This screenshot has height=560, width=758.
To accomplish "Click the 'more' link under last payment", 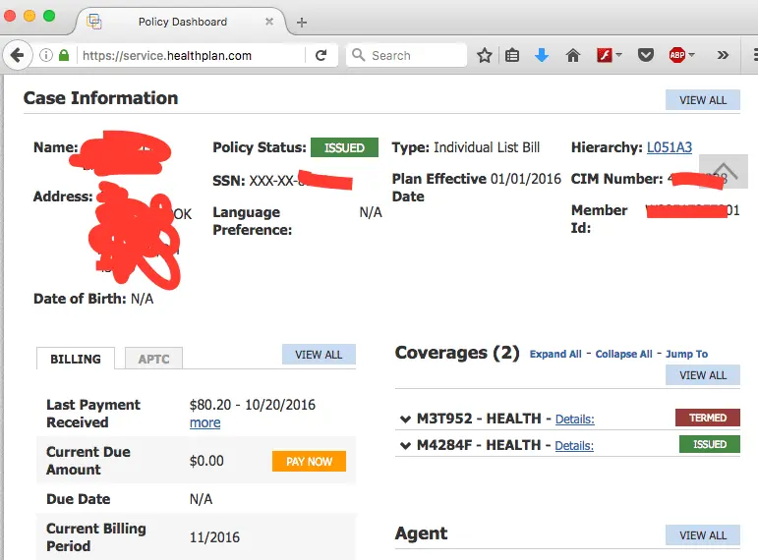I will [x=204, y=422].
